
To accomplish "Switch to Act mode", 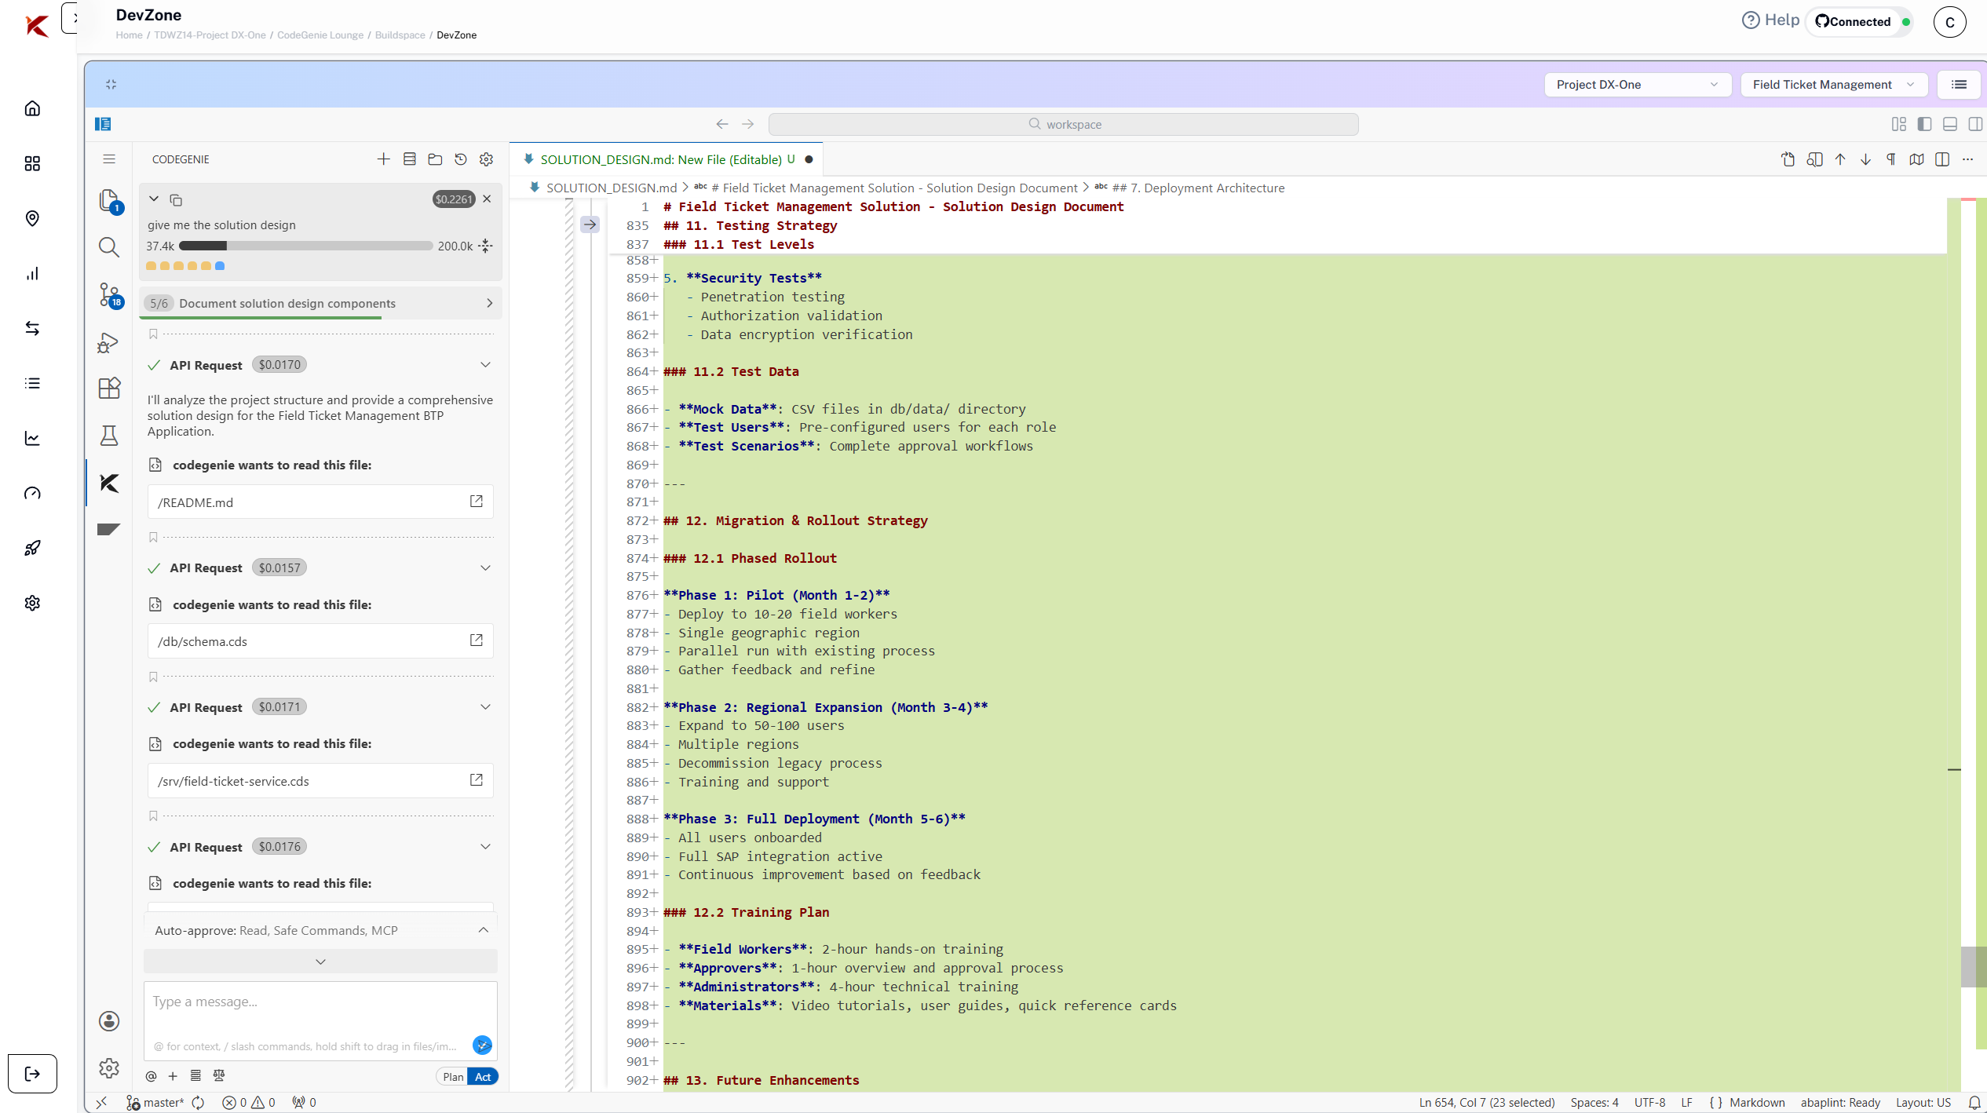I will 483,1077.
